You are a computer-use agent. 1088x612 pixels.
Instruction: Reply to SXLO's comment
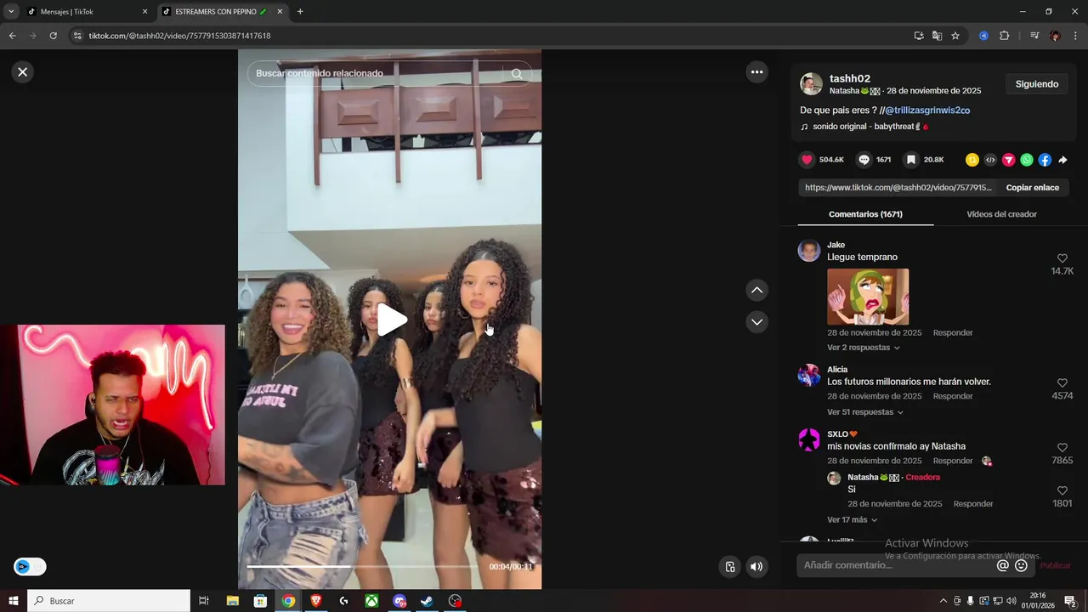[x=953, y=462]
